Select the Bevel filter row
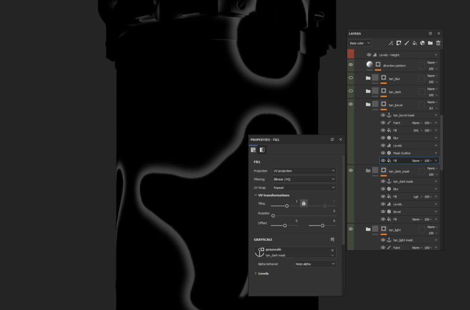Screen dimensions: 470x310 (x=409, y=212)
